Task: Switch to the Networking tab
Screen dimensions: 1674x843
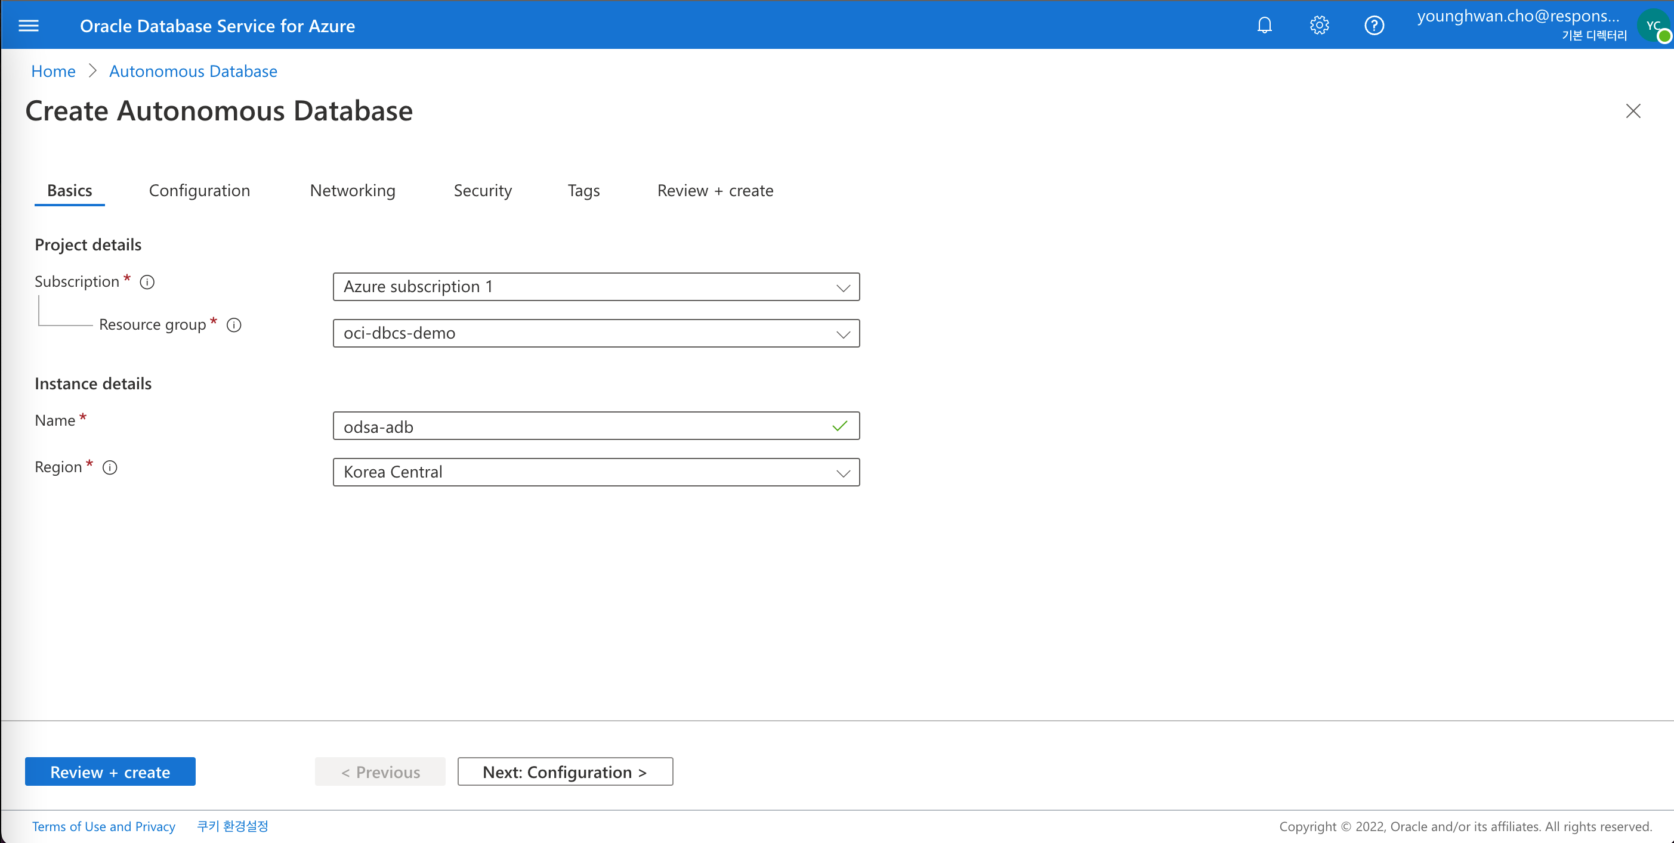Action: click(x=353, y=190)
